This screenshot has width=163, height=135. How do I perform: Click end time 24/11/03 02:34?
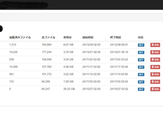119,81
